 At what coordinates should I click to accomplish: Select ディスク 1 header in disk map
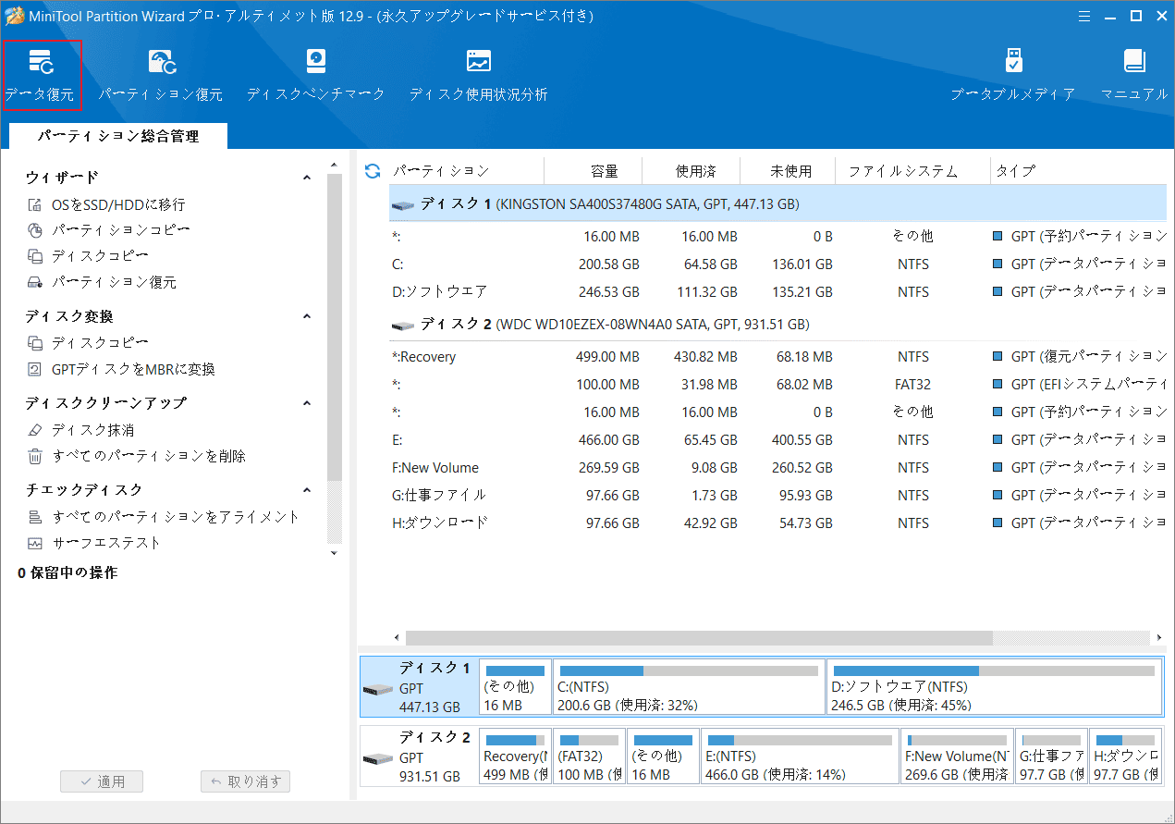tap(419, 687)
